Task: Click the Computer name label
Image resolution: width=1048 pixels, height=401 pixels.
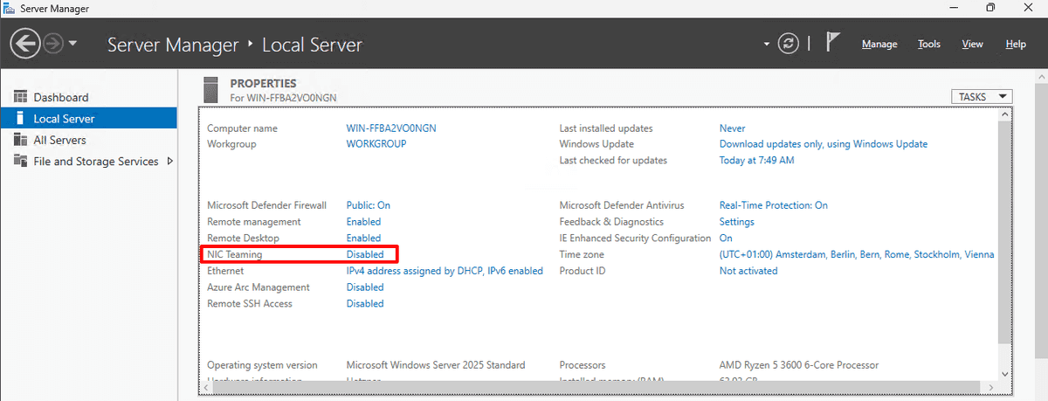Action: point(242,128)
